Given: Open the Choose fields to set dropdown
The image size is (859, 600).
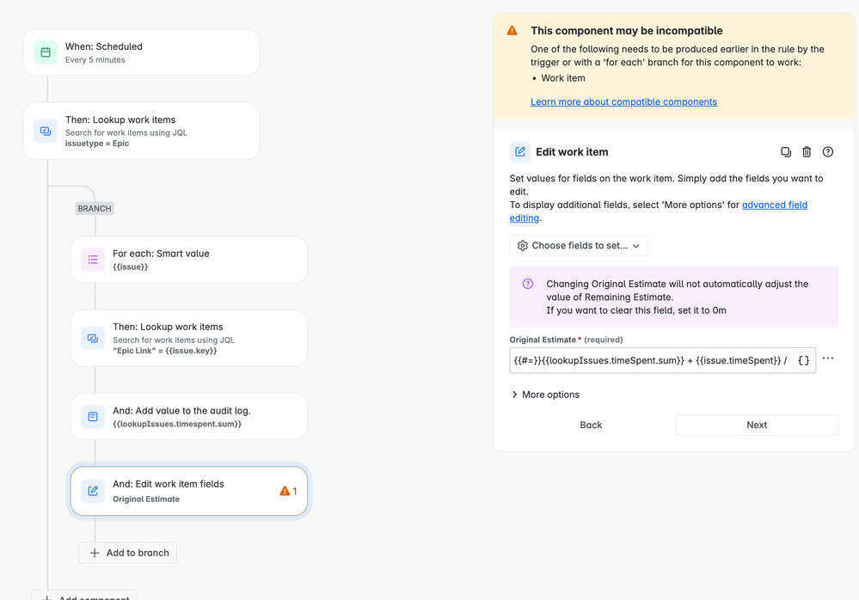Looking at the screenshot, I should 578,245.
